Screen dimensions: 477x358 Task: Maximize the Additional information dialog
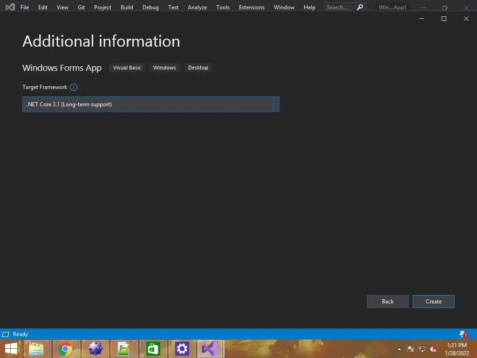click(444, 19)
